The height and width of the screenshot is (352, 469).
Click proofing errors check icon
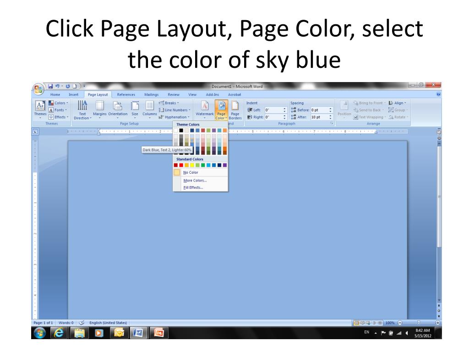click(x=82, y=323)
